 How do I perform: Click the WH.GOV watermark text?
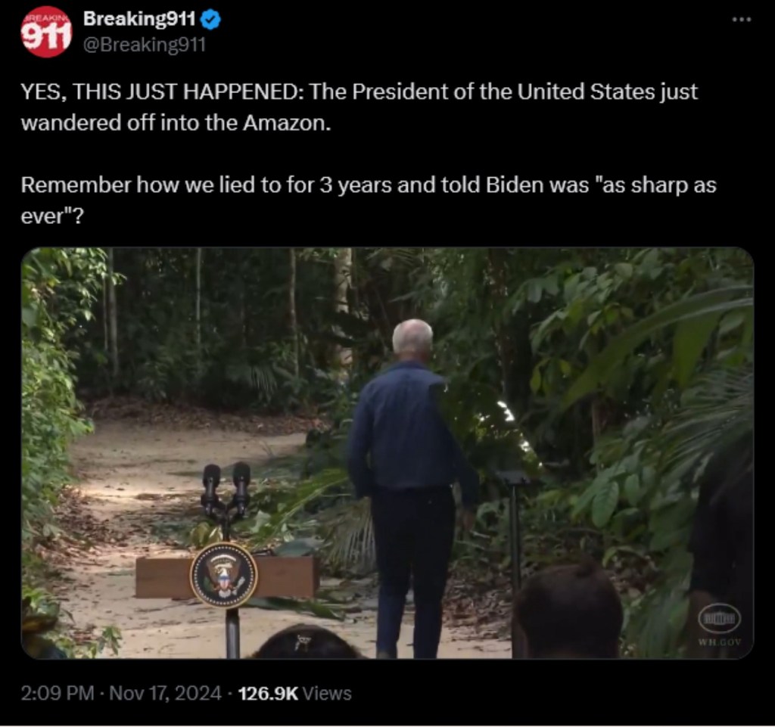pos(719,642)
